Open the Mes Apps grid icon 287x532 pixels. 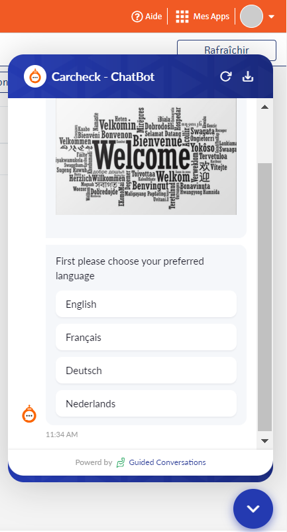pyautogui.click(x=182, y=17)
